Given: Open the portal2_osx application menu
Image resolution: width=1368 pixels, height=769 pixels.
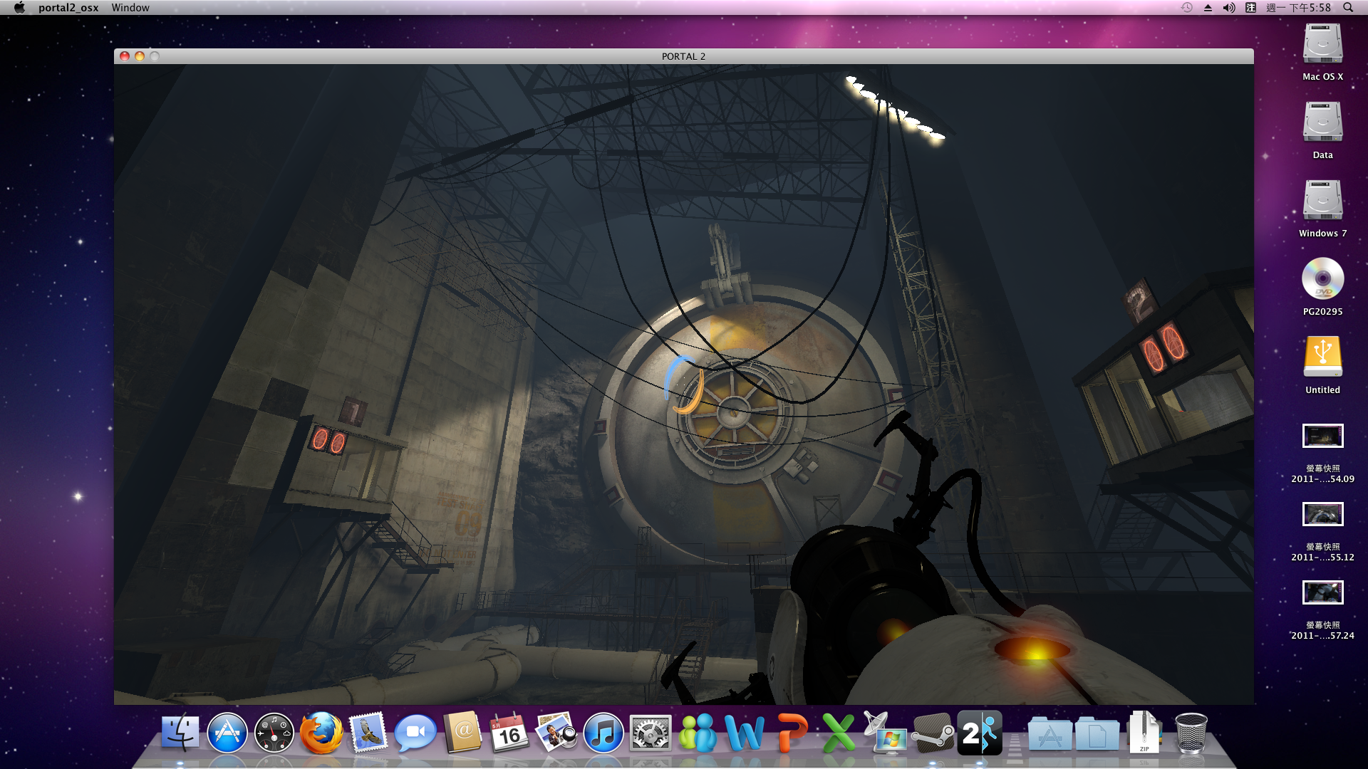Looking at the screenshot, I should [68, 8].
